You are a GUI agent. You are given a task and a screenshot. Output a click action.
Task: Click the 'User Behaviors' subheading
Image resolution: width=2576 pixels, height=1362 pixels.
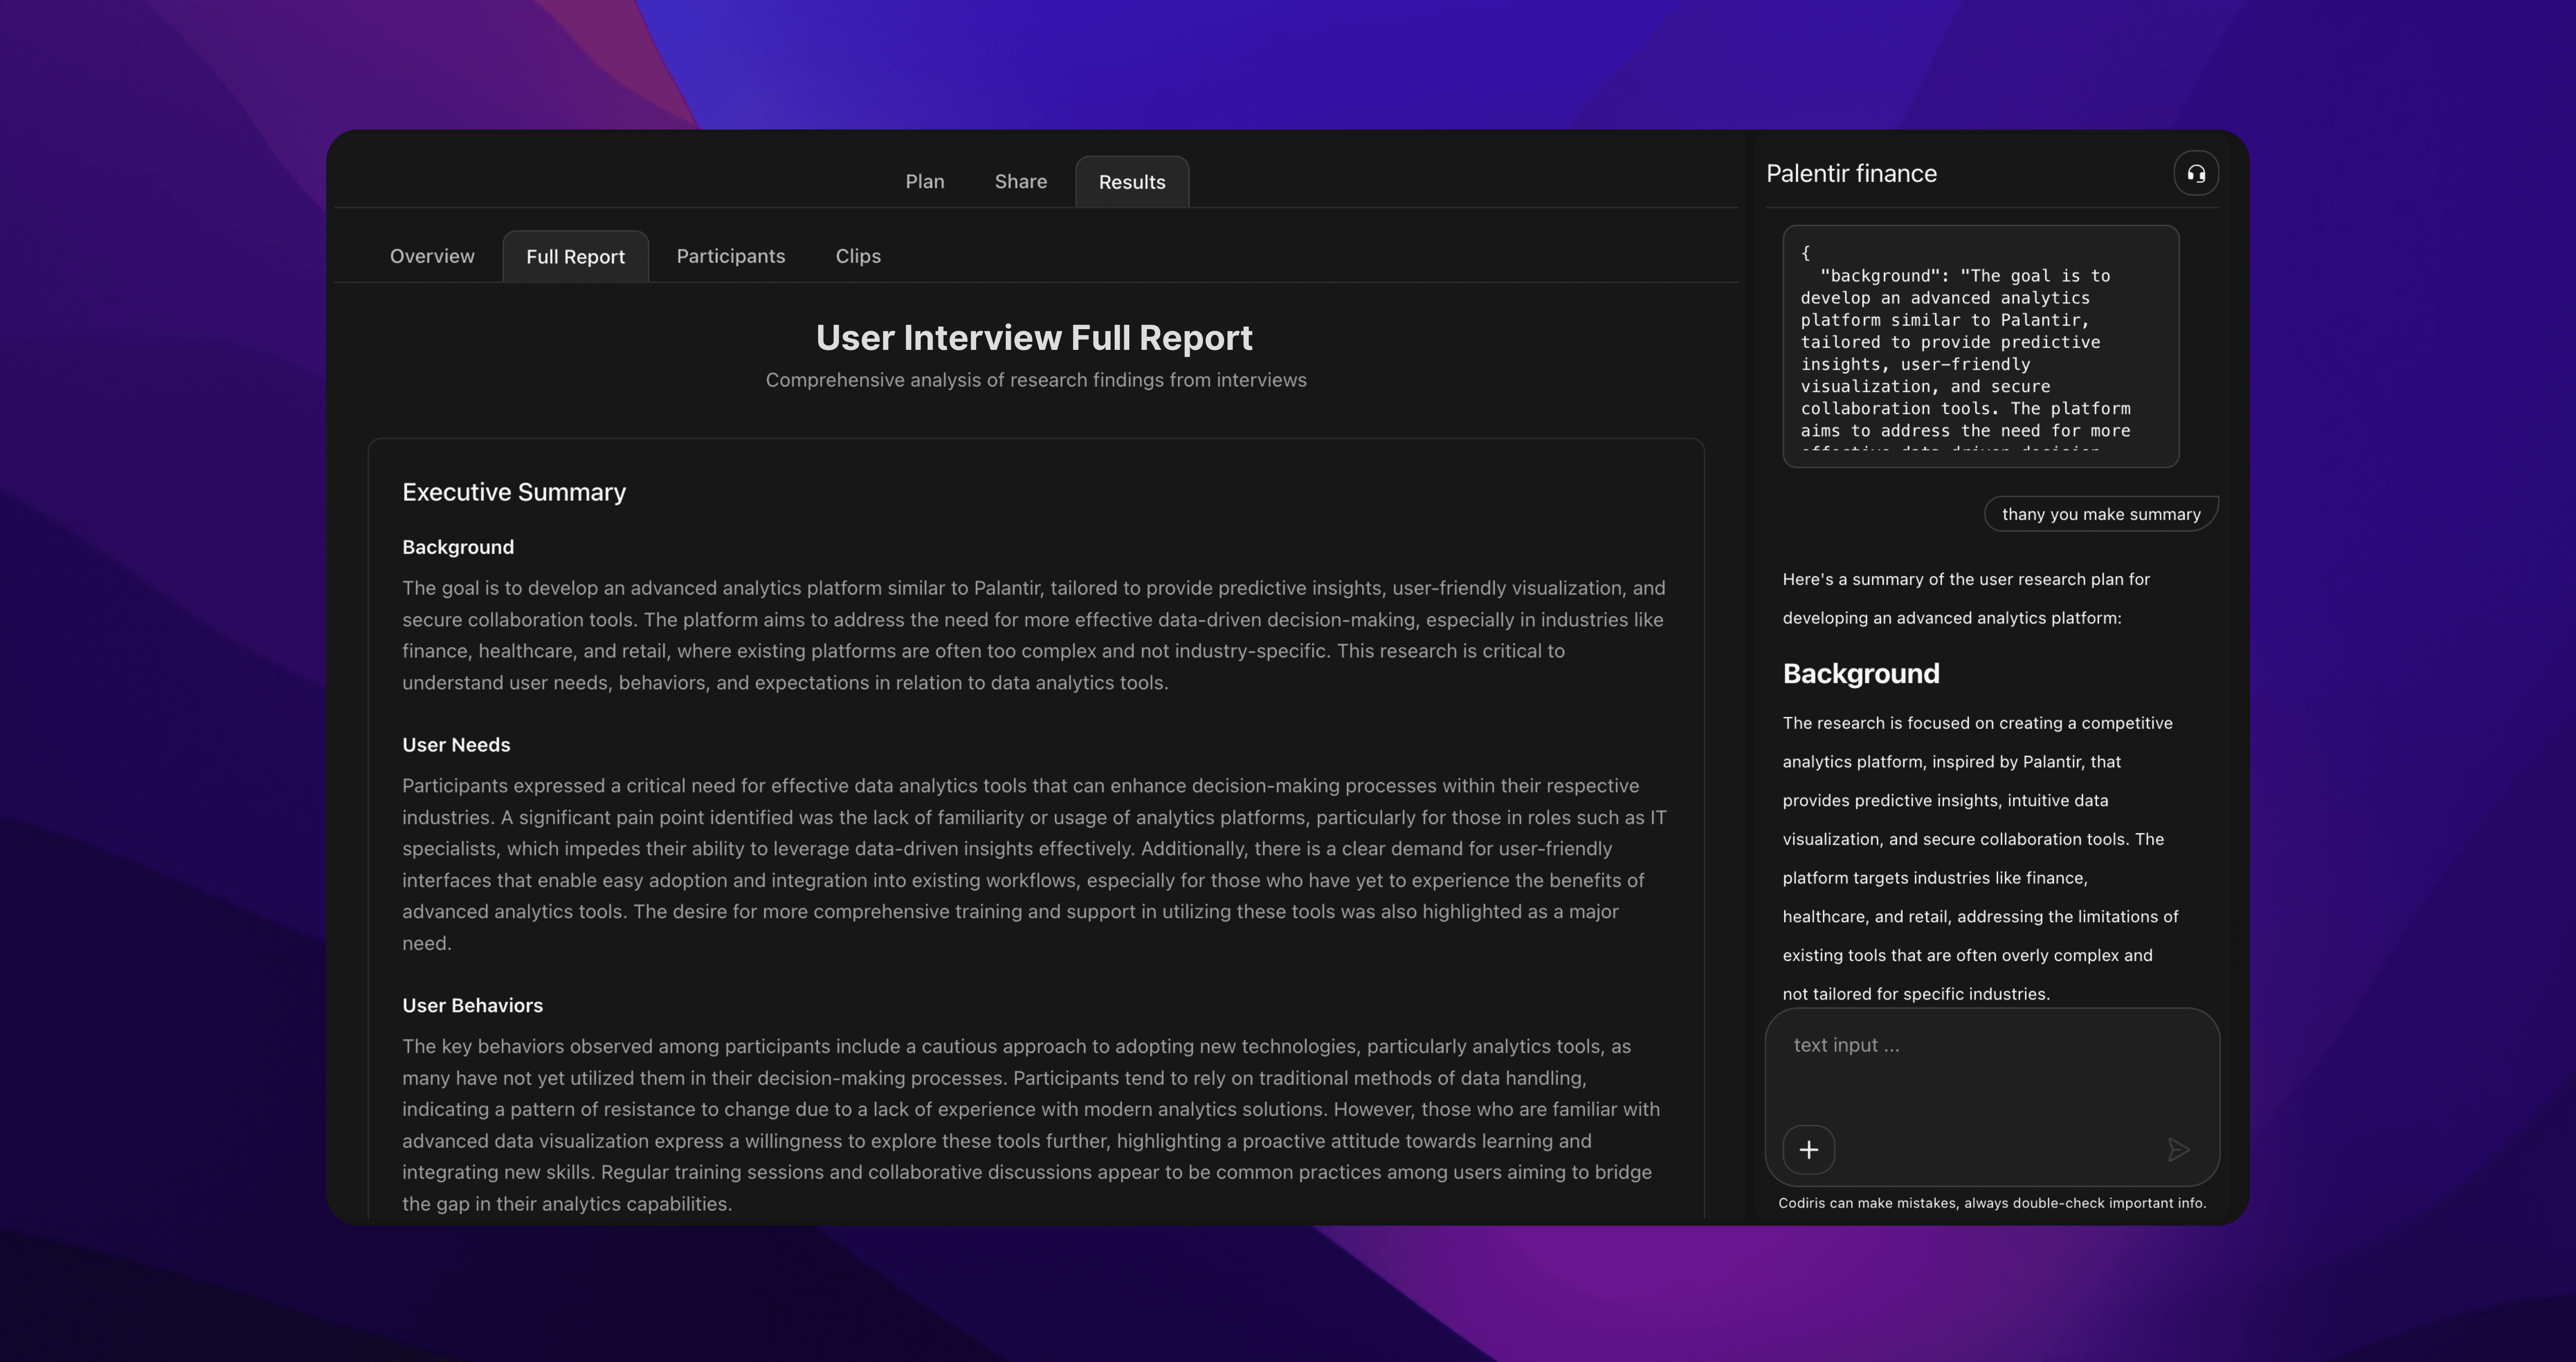pyautogui.click(x=472, y=1006)
